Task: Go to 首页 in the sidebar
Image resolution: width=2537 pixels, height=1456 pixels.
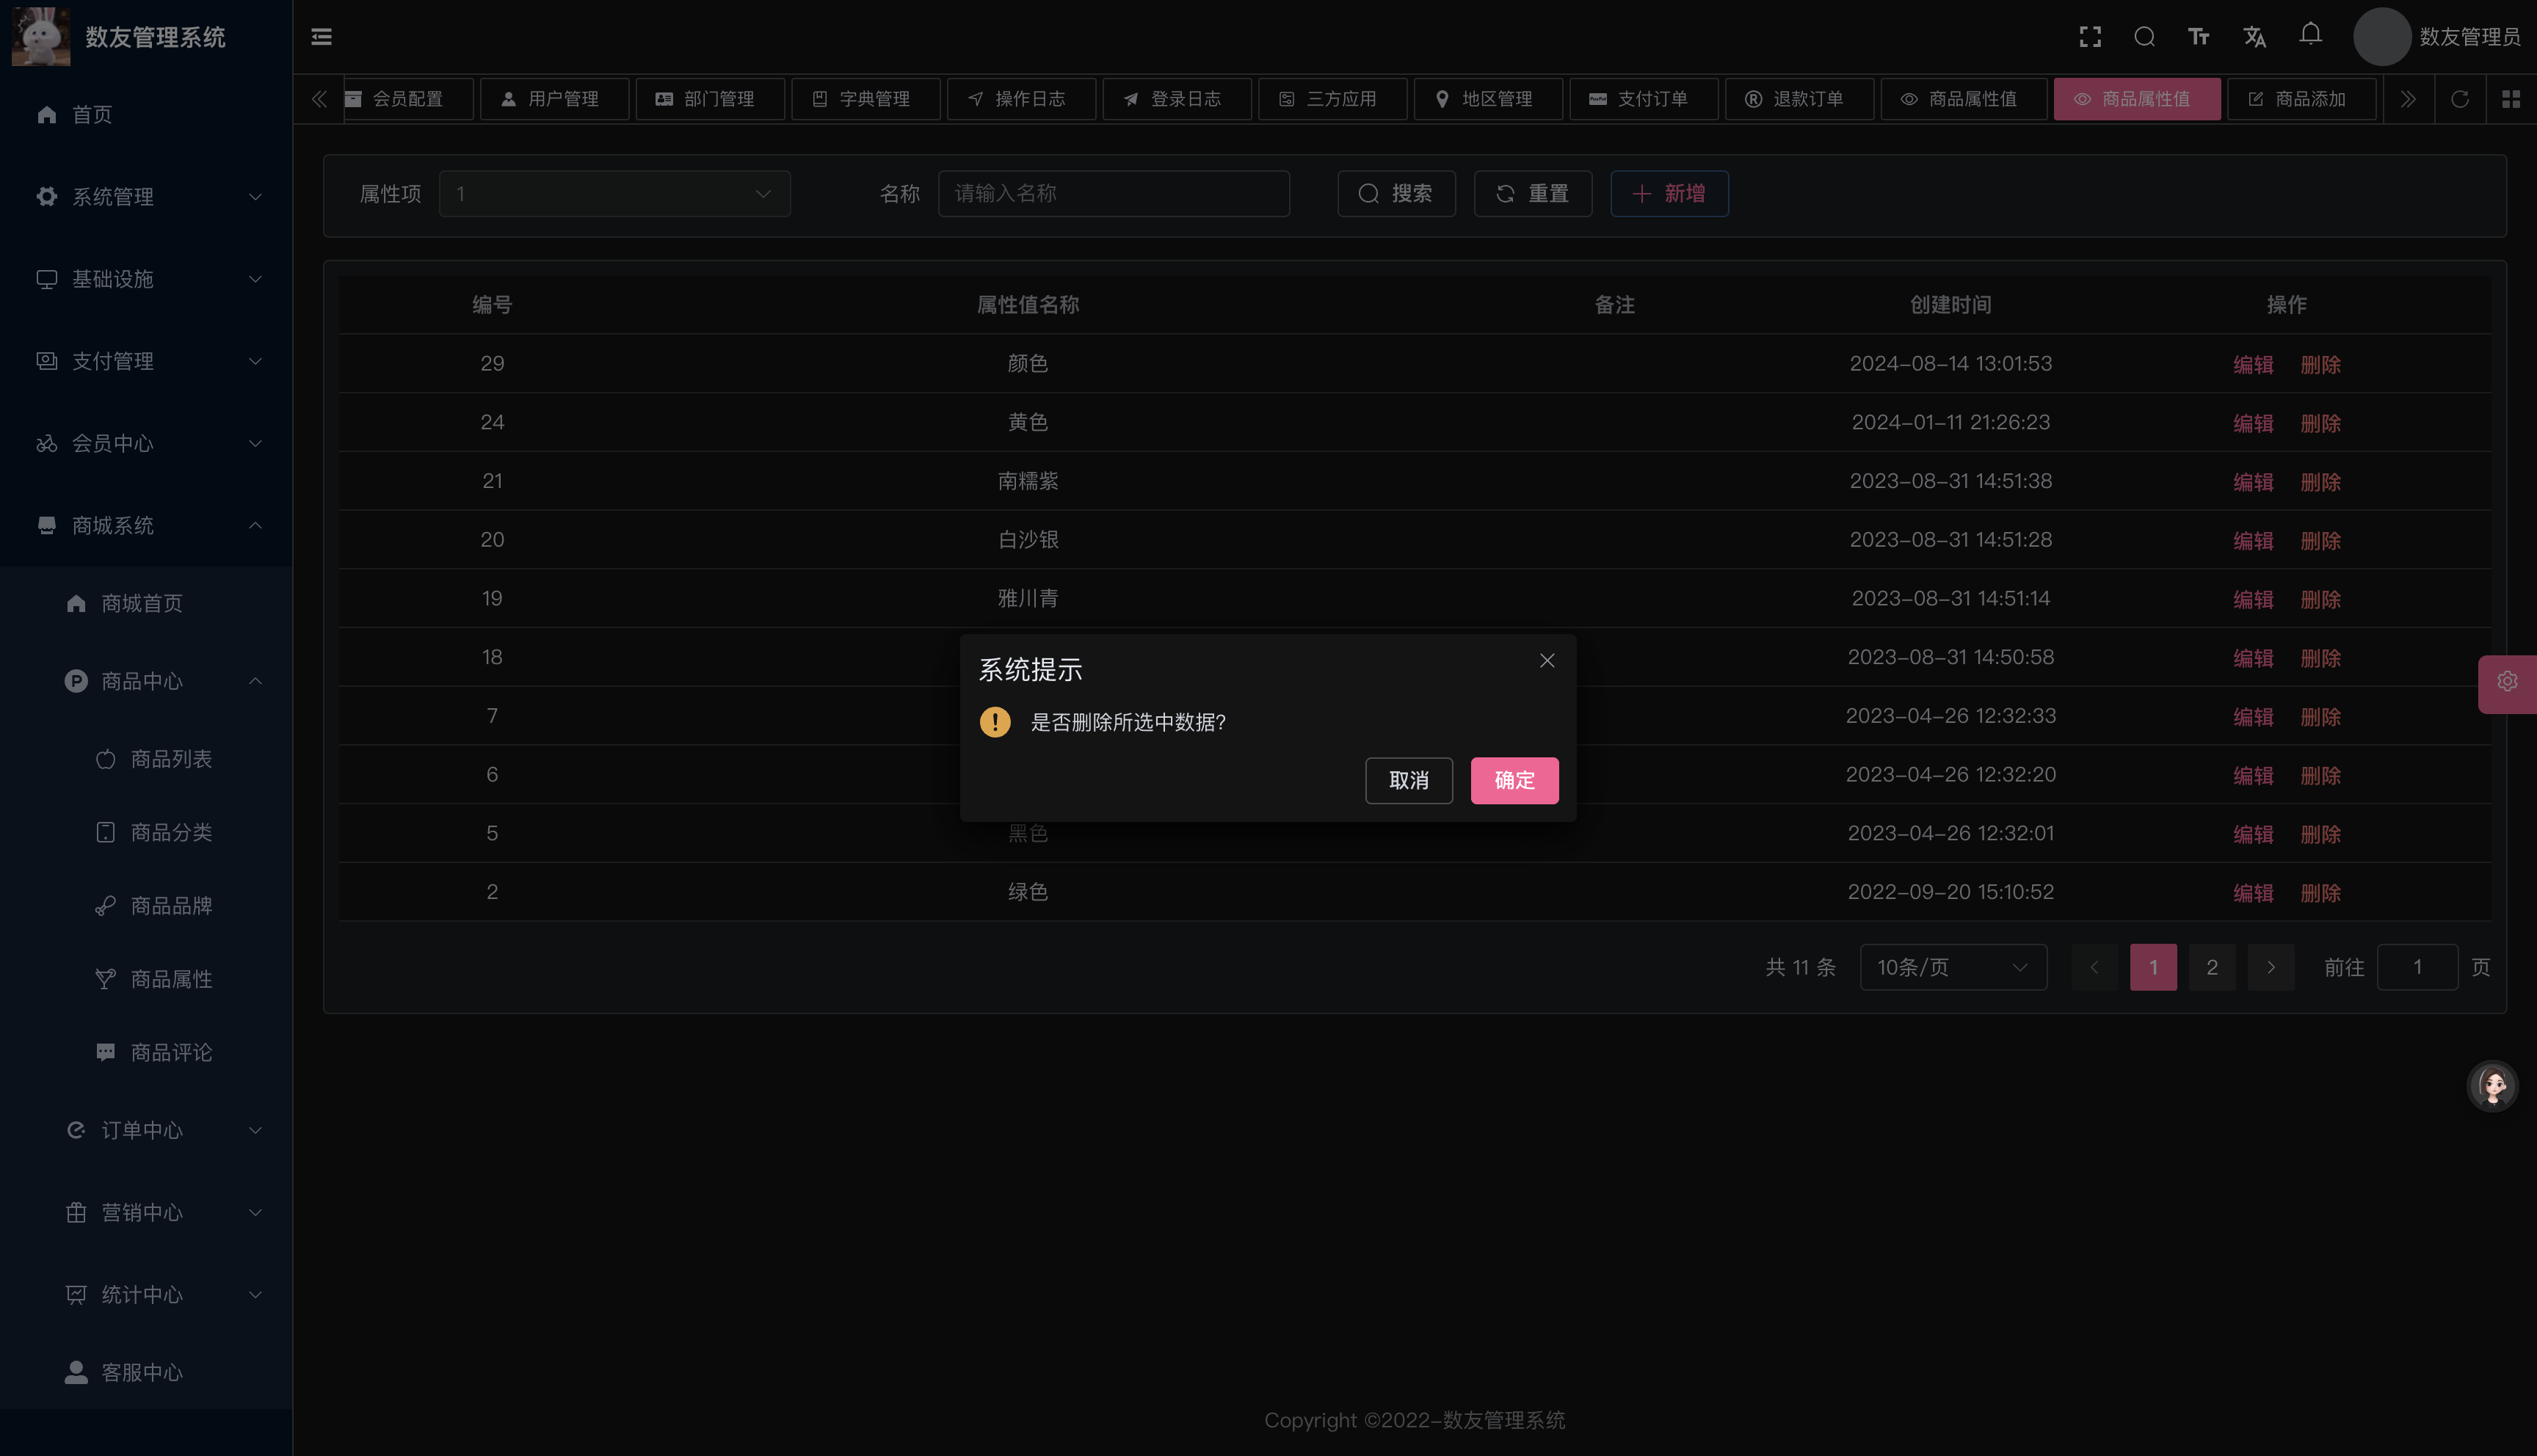Action: tap(146, 115)
